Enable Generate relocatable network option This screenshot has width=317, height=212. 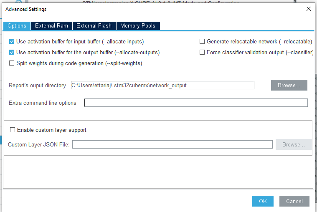(202, 42)
